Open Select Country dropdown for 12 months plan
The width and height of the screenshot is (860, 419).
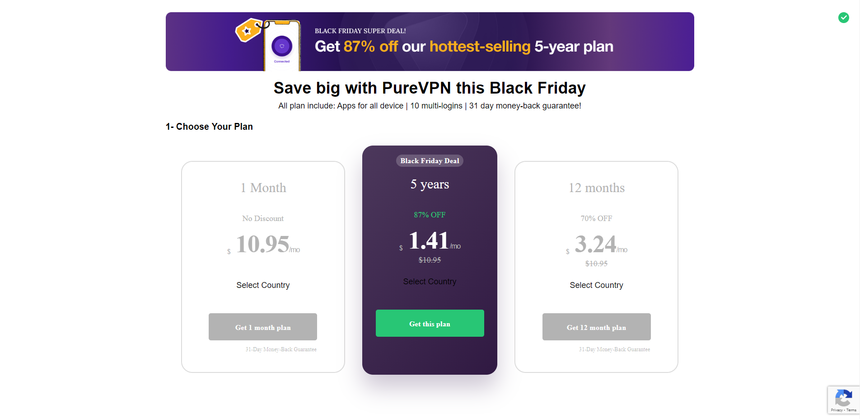[596, 285]
